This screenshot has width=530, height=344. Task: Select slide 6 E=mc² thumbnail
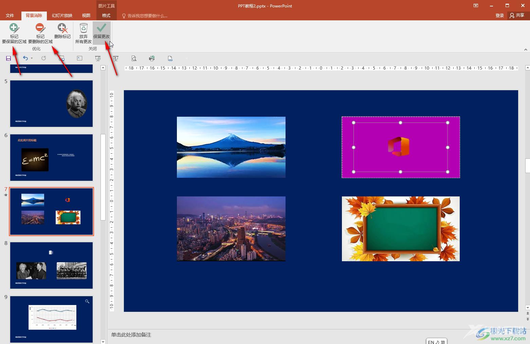pyautogui.click(x=51, y=157)
